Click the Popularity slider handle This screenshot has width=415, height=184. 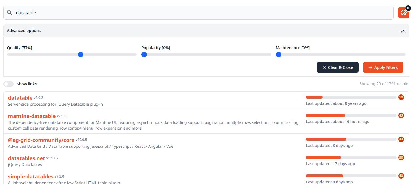point(144,54)
